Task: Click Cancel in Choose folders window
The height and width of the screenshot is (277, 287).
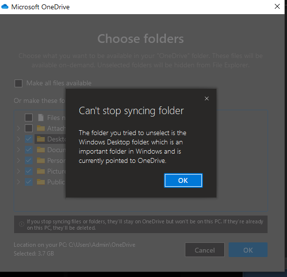Action: tap(205, 250)
